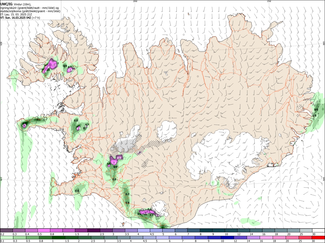Click the bold UWC/IG title text

tap(6, 4)
